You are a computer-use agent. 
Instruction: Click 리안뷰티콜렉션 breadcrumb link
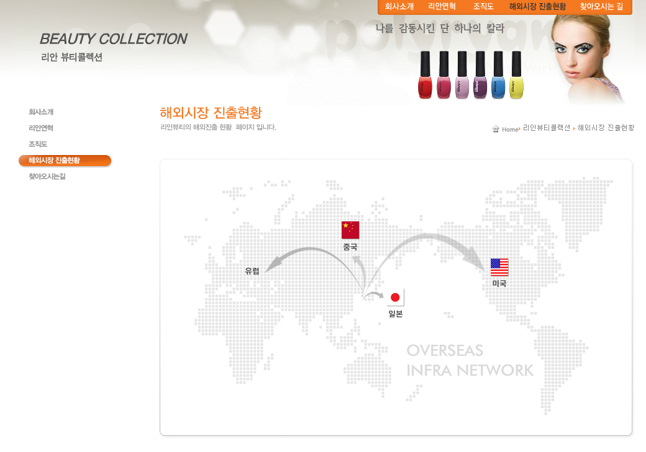(x=546, y=128)
